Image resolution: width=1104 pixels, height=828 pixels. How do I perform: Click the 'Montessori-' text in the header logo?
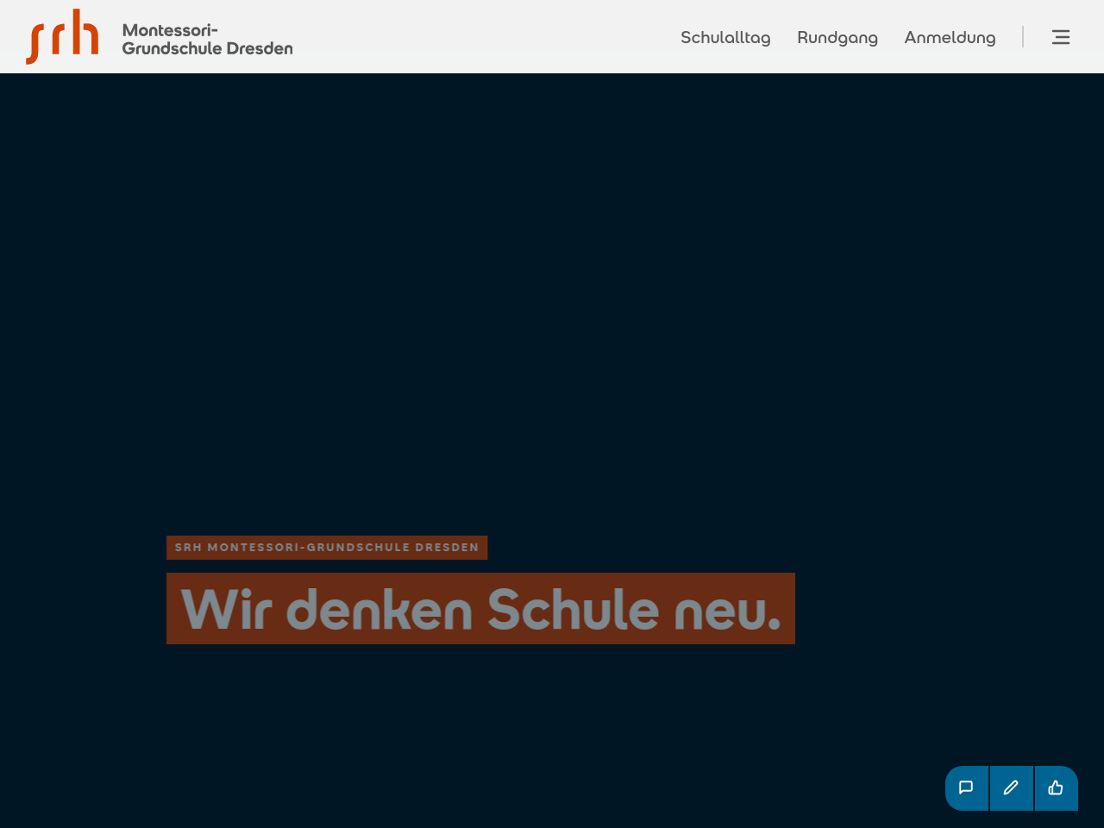[170, 30]
